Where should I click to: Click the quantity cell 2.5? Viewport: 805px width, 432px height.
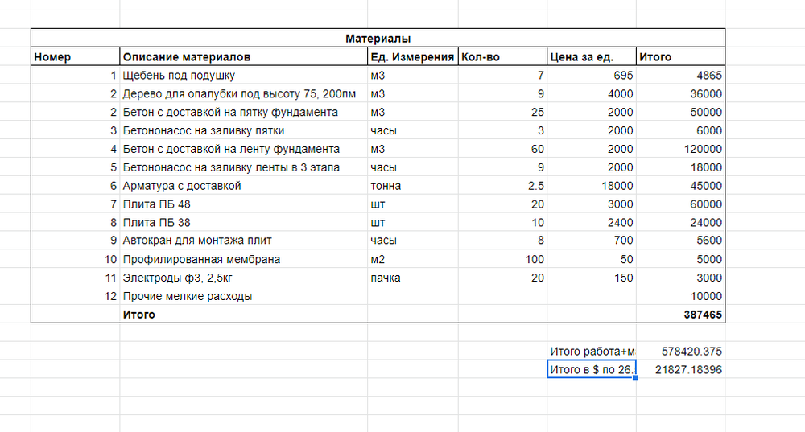click(x=502, y=186)
